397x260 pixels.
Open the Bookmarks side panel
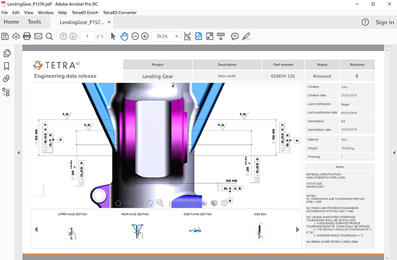click(x=7, y=66)
